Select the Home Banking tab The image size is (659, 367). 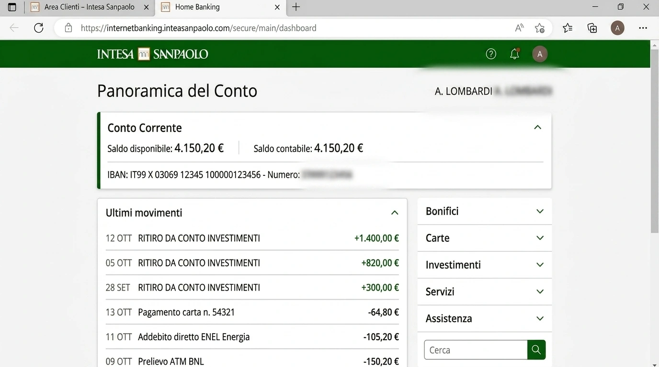point(221,7)
